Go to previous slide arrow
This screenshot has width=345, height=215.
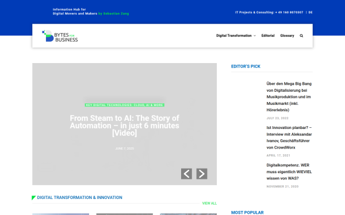(x=186, y=174)
